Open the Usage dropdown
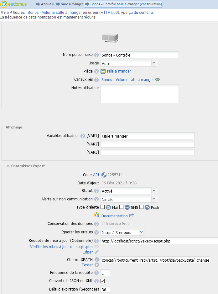This screenshot has width=218, height=294. (x=154, y=63)
